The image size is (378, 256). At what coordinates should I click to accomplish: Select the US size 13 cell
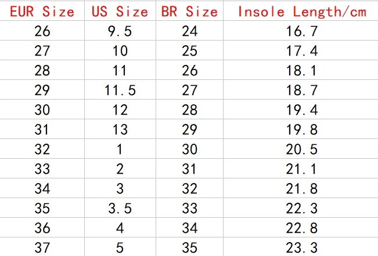click(120, 129)
